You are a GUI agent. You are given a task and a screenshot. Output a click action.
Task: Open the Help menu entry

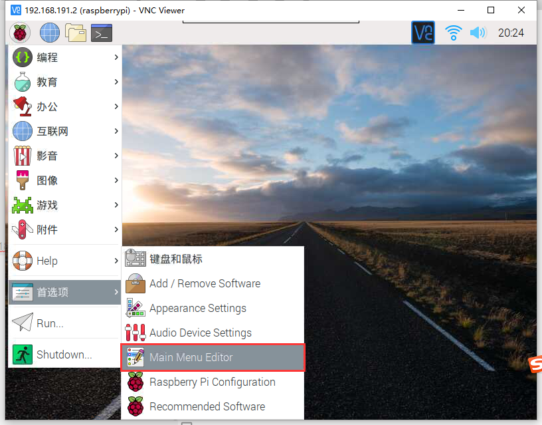click(64, 261)
